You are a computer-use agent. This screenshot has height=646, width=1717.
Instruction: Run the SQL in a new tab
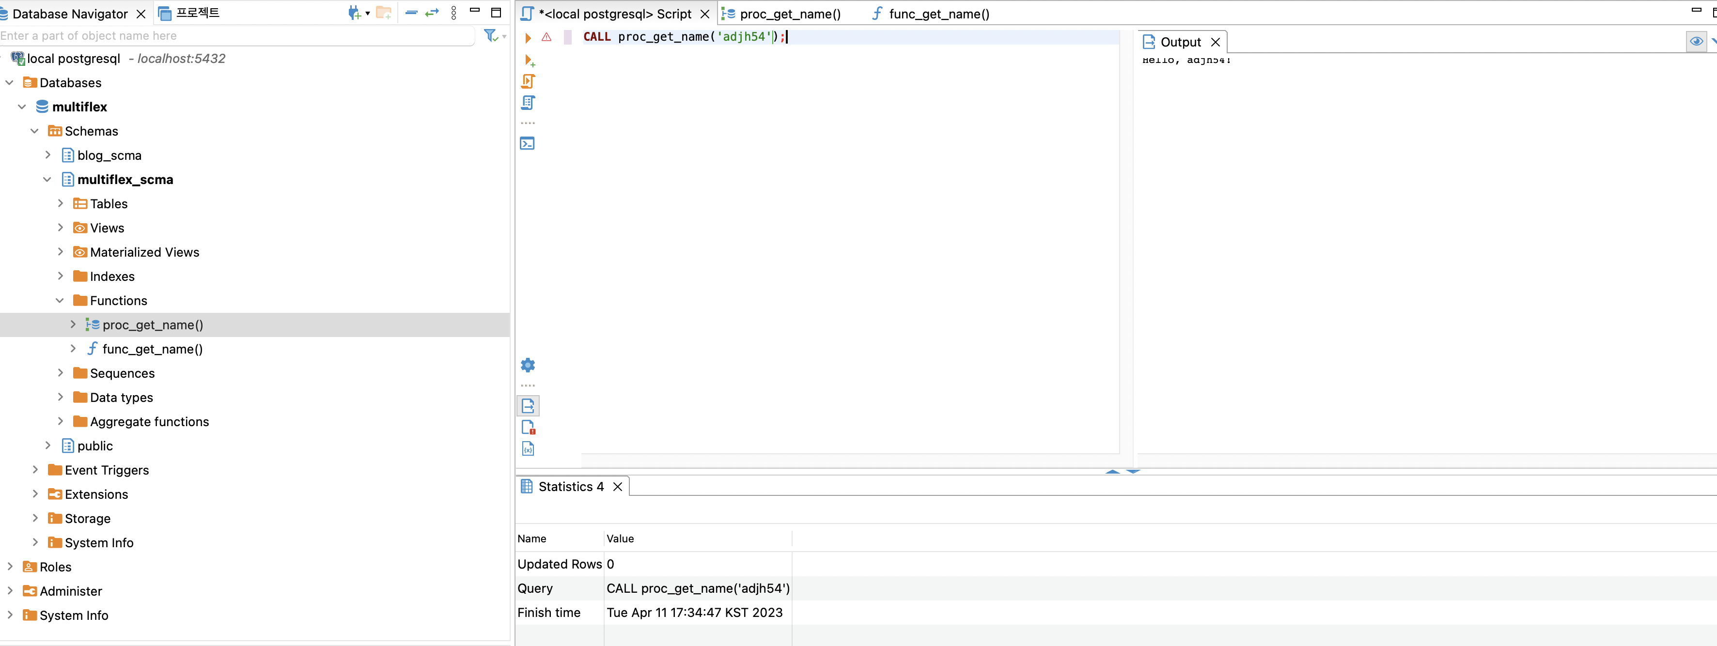tap(529, 61)
